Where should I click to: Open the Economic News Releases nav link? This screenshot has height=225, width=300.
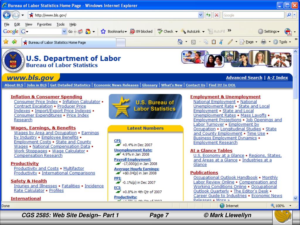(116, 85)
